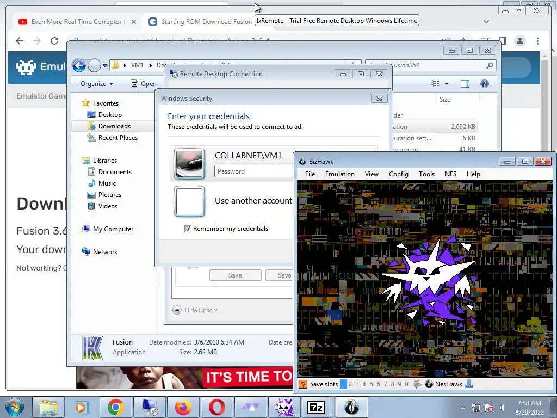
Task: Click the Chrome back arrow
Action: pyautogui.click(x=20, y=41)
